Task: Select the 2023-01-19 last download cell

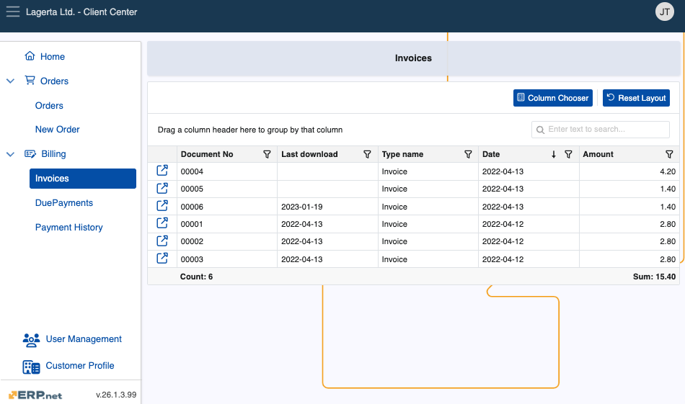Action: pyautogui.click(x=327, y=207)
